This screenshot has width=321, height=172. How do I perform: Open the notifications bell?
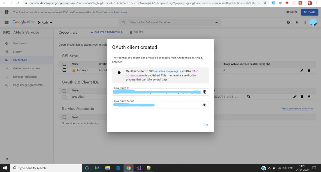[297, 23]
